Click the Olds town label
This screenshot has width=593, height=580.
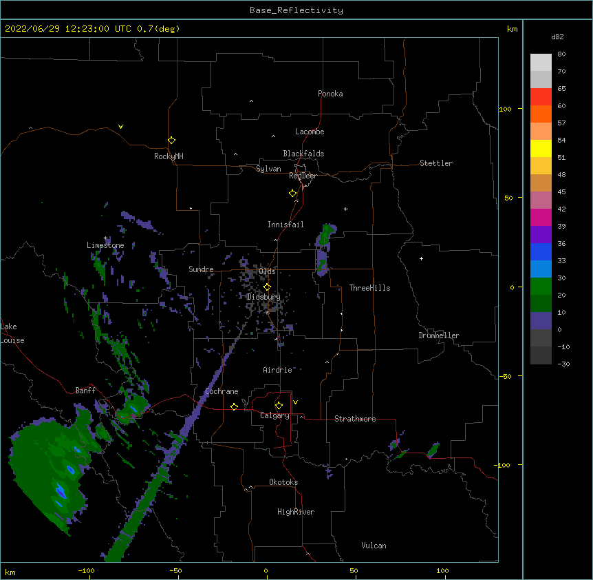pos(267,271)
